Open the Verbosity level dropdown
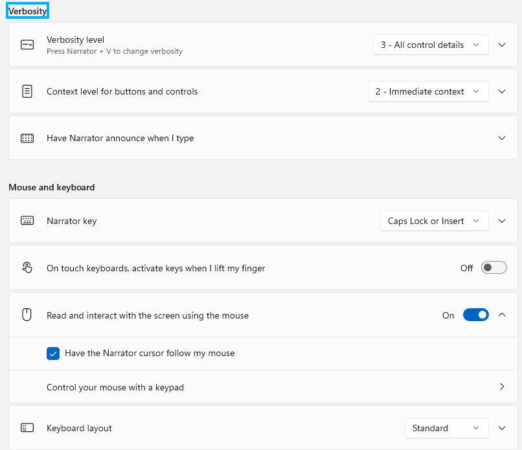Viewport: 522px width, 450px height. pyautogui.click(x=431, y=45)
